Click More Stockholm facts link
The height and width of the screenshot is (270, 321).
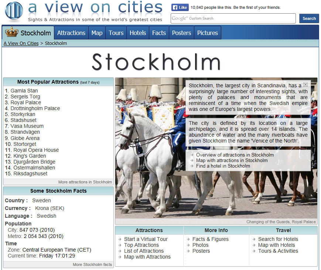[x=92, y=264]
